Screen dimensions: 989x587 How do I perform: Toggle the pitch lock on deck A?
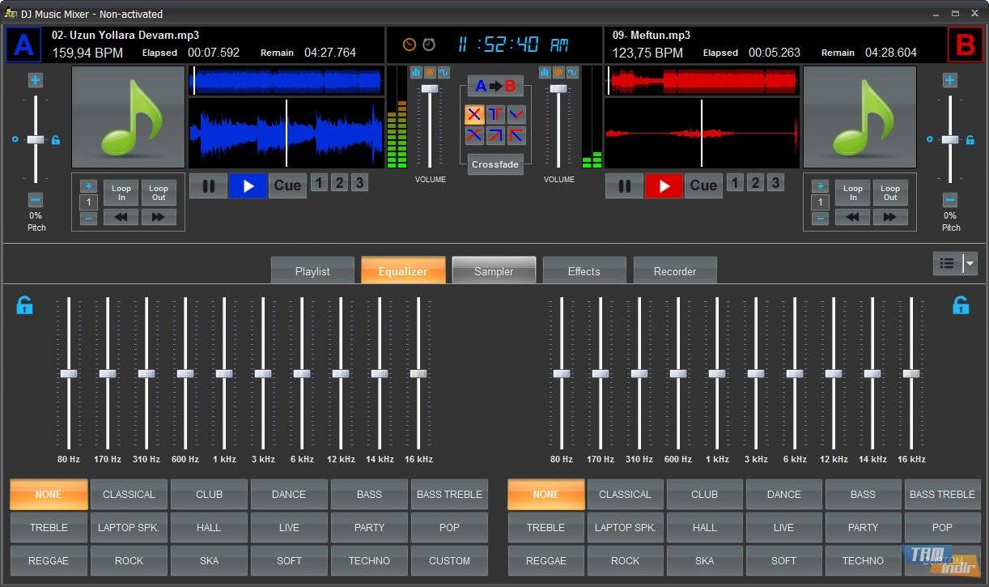[x=55, y=140]
